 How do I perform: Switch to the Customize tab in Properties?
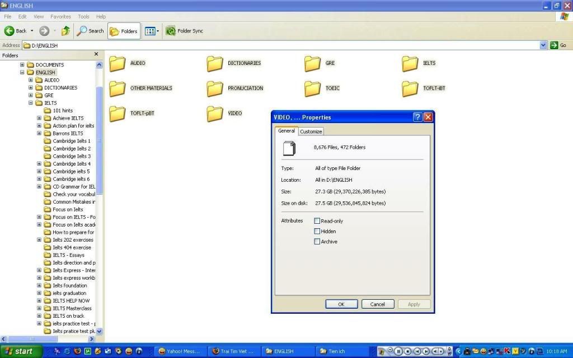[x=311, y=131]
